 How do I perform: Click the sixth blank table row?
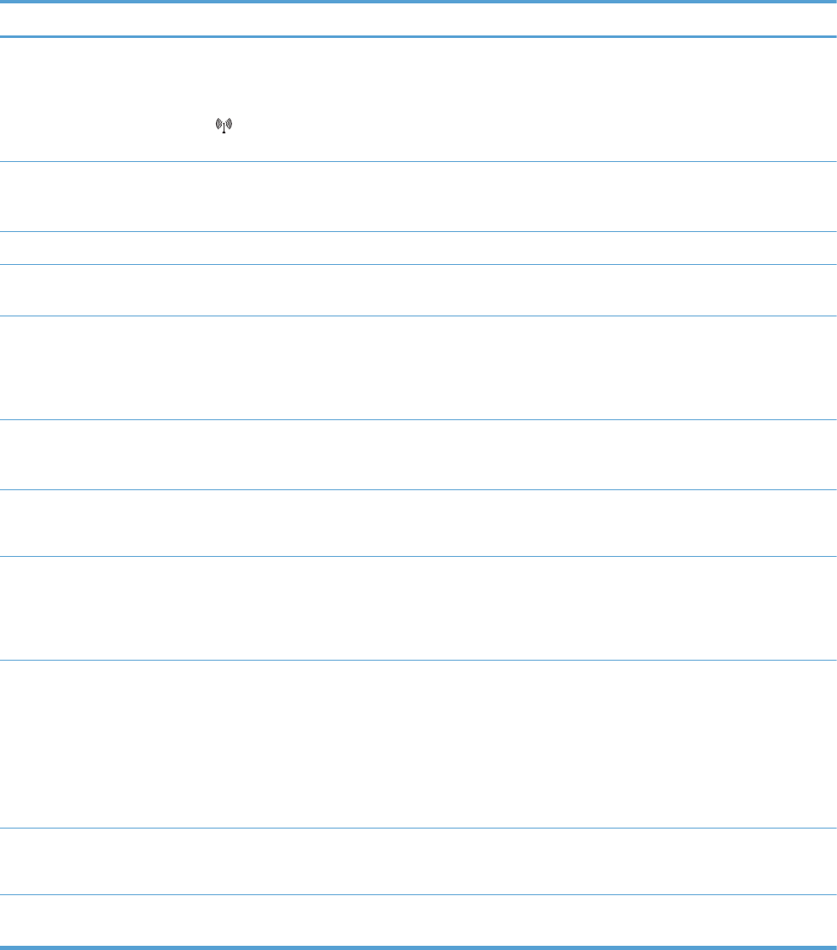[418, 455]
